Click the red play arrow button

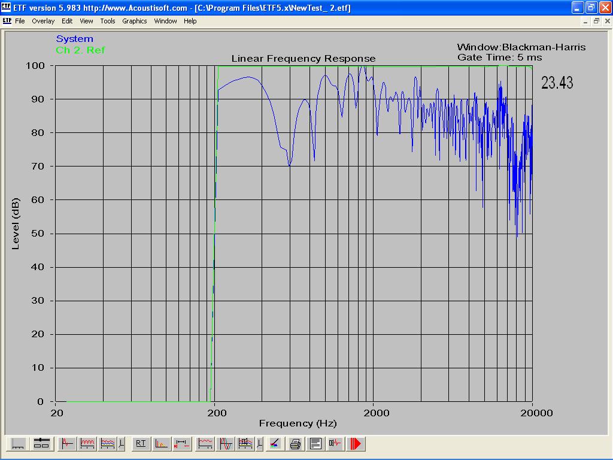356,444
